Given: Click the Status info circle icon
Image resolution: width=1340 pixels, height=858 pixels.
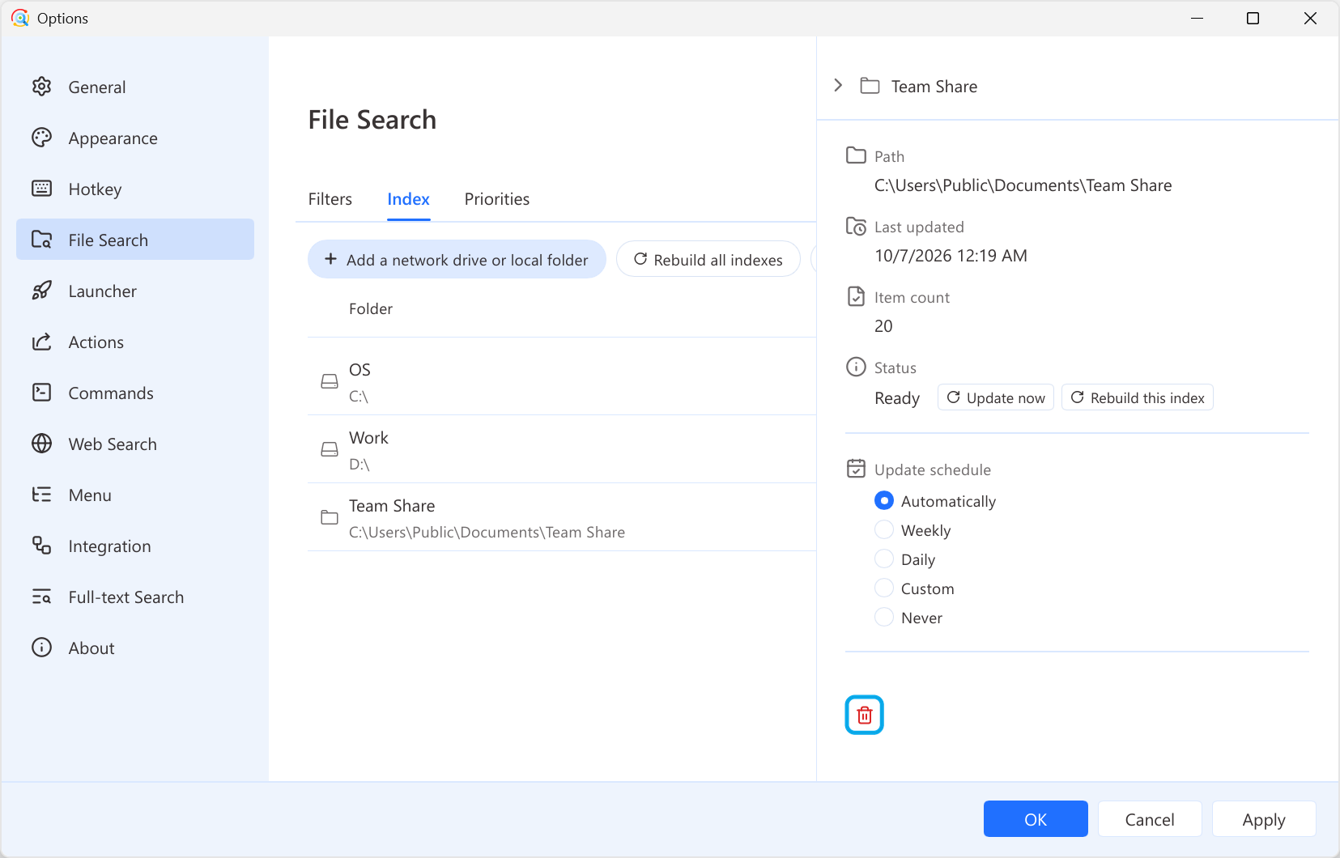Looking at the screenshot, I should [856, 367].
